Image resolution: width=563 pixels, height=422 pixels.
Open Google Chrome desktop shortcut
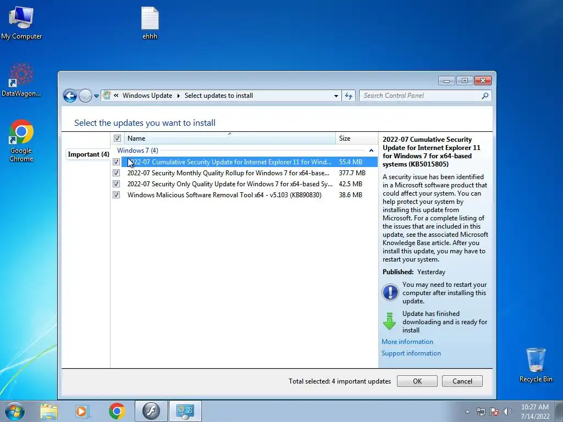(21, 141)
